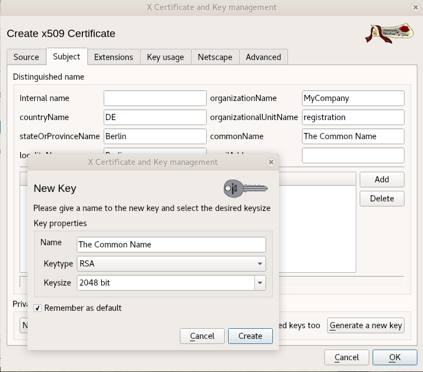Switch to the Source tab

tap(26, 57)
